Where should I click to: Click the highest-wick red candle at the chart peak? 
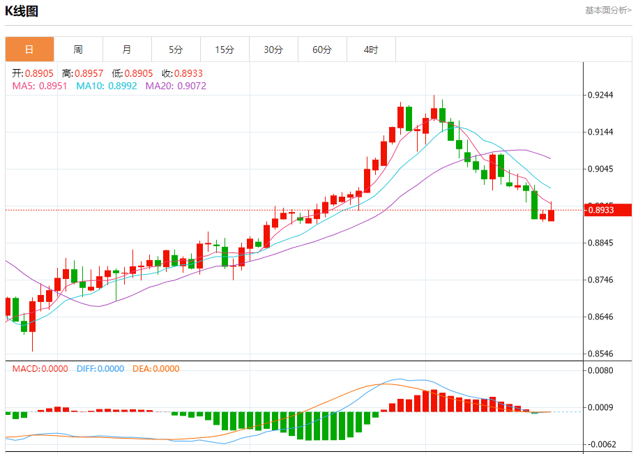(x=434, y=114)
